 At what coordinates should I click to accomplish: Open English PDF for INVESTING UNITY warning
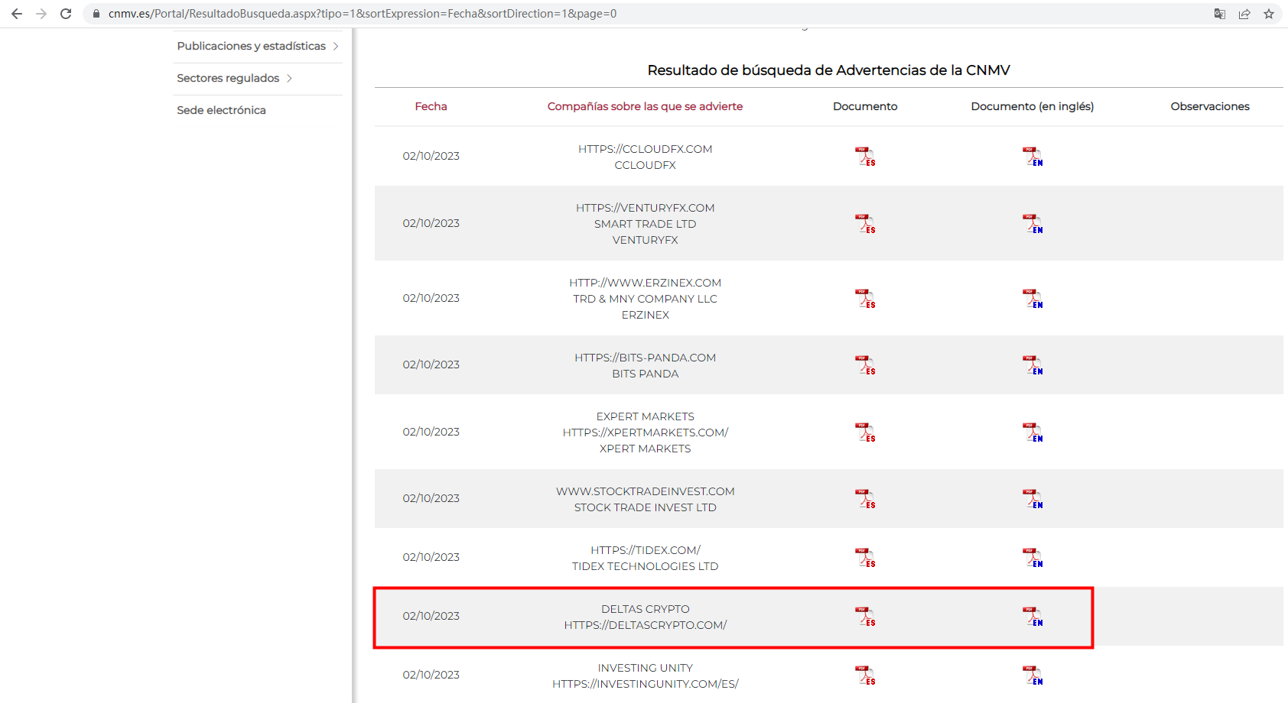[1033, 675]
